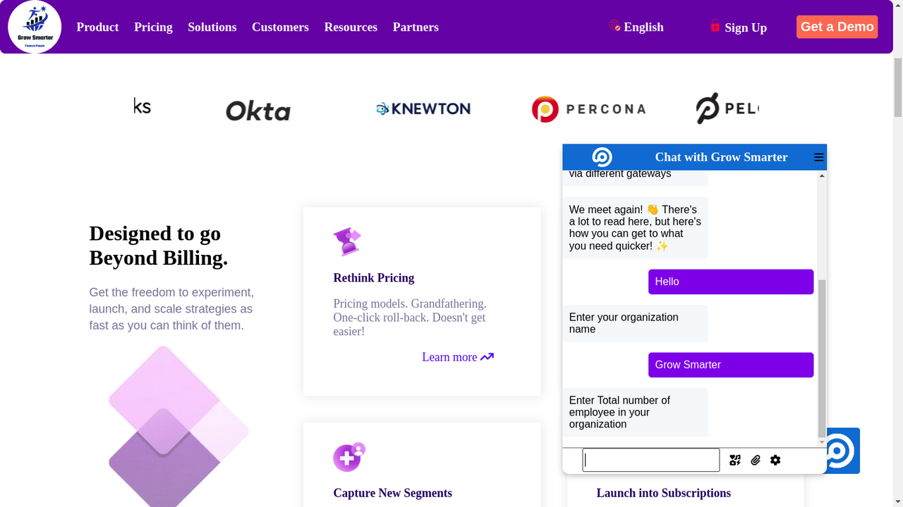903x507 pixels.
Task: Open the chat hamburger menu
Action: tap(818, 157)
